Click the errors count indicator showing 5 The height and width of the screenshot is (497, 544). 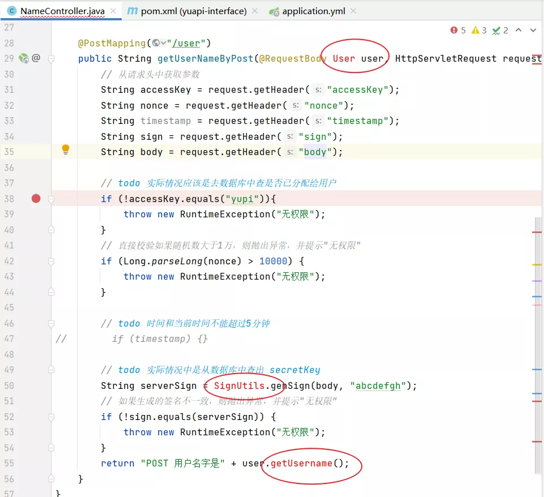click(458, 31)
